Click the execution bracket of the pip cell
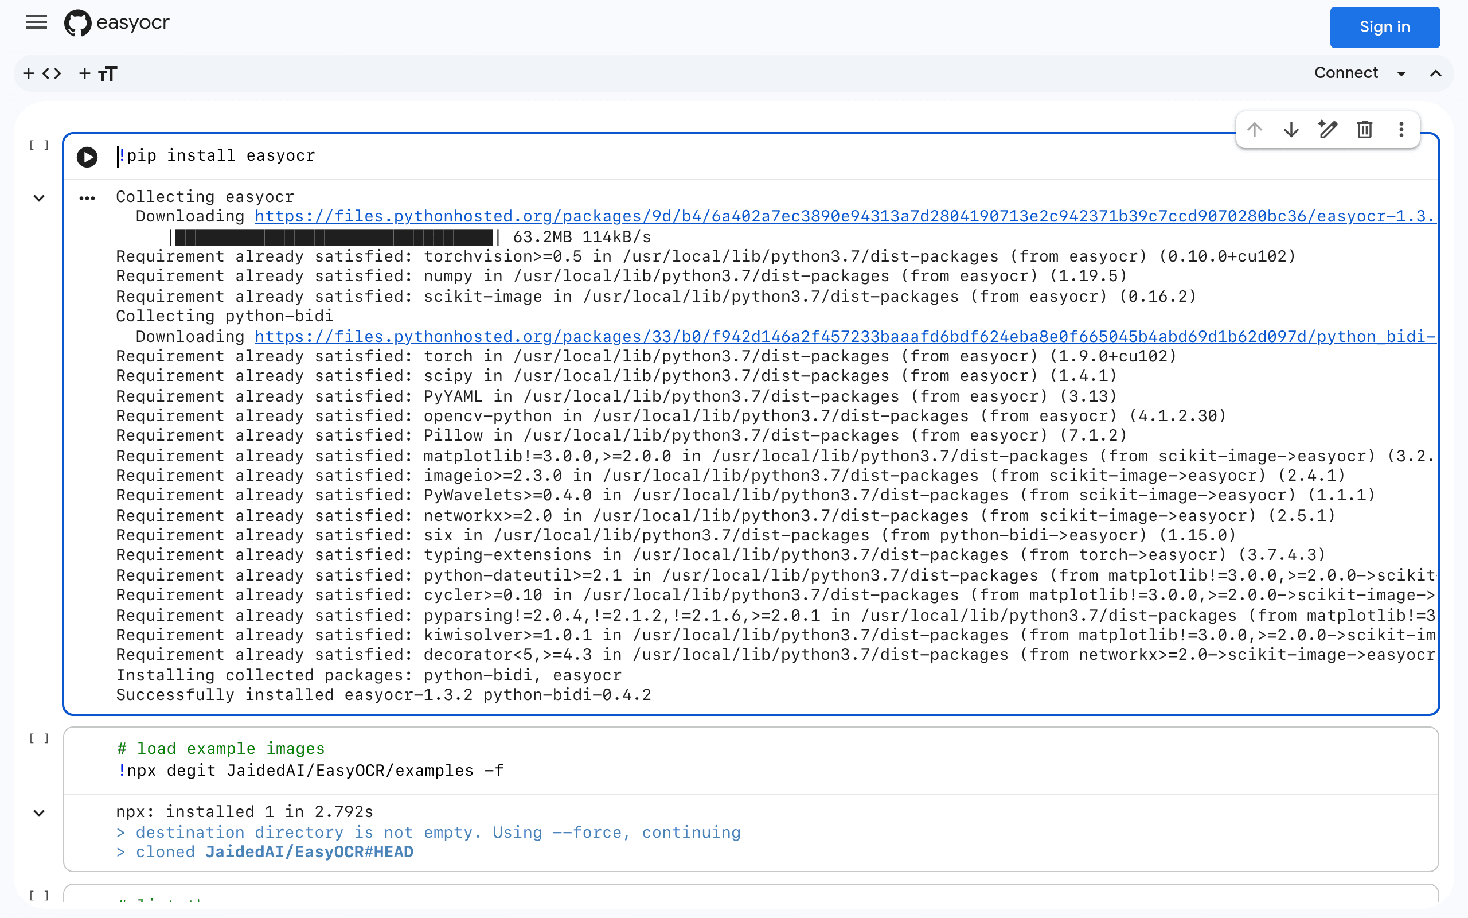Image resolution: width=1468 pixels, height=918 pixels. [x=39, y=145]
